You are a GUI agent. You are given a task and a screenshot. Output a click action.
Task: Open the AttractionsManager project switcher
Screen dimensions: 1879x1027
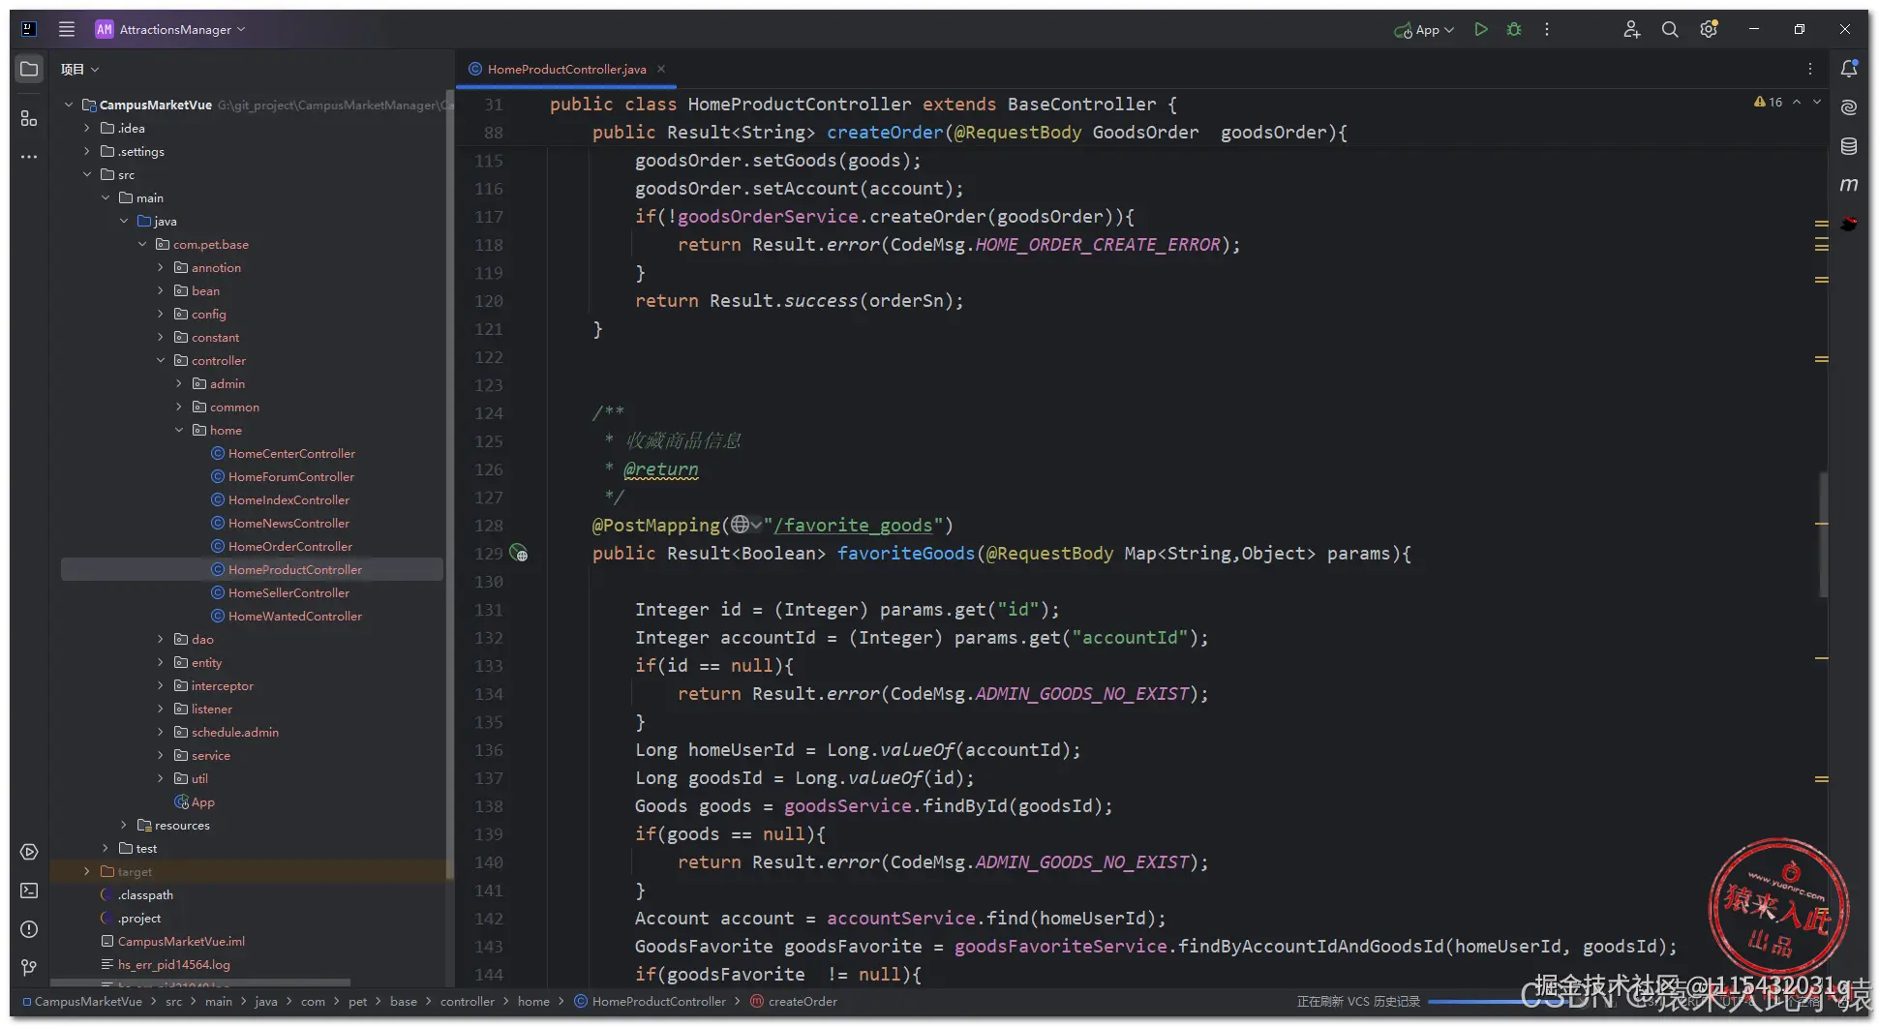[x=170, y=29]
